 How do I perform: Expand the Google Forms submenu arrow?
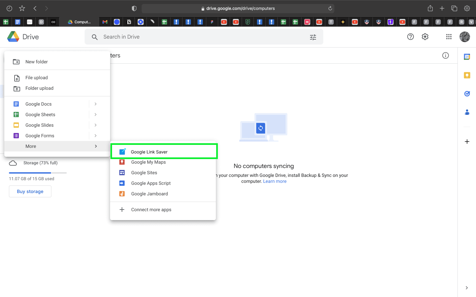96,136
